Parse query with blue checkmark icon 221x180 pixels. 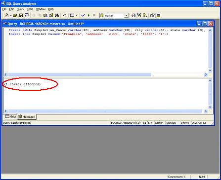pyautogui.click(x=83, y=15)
